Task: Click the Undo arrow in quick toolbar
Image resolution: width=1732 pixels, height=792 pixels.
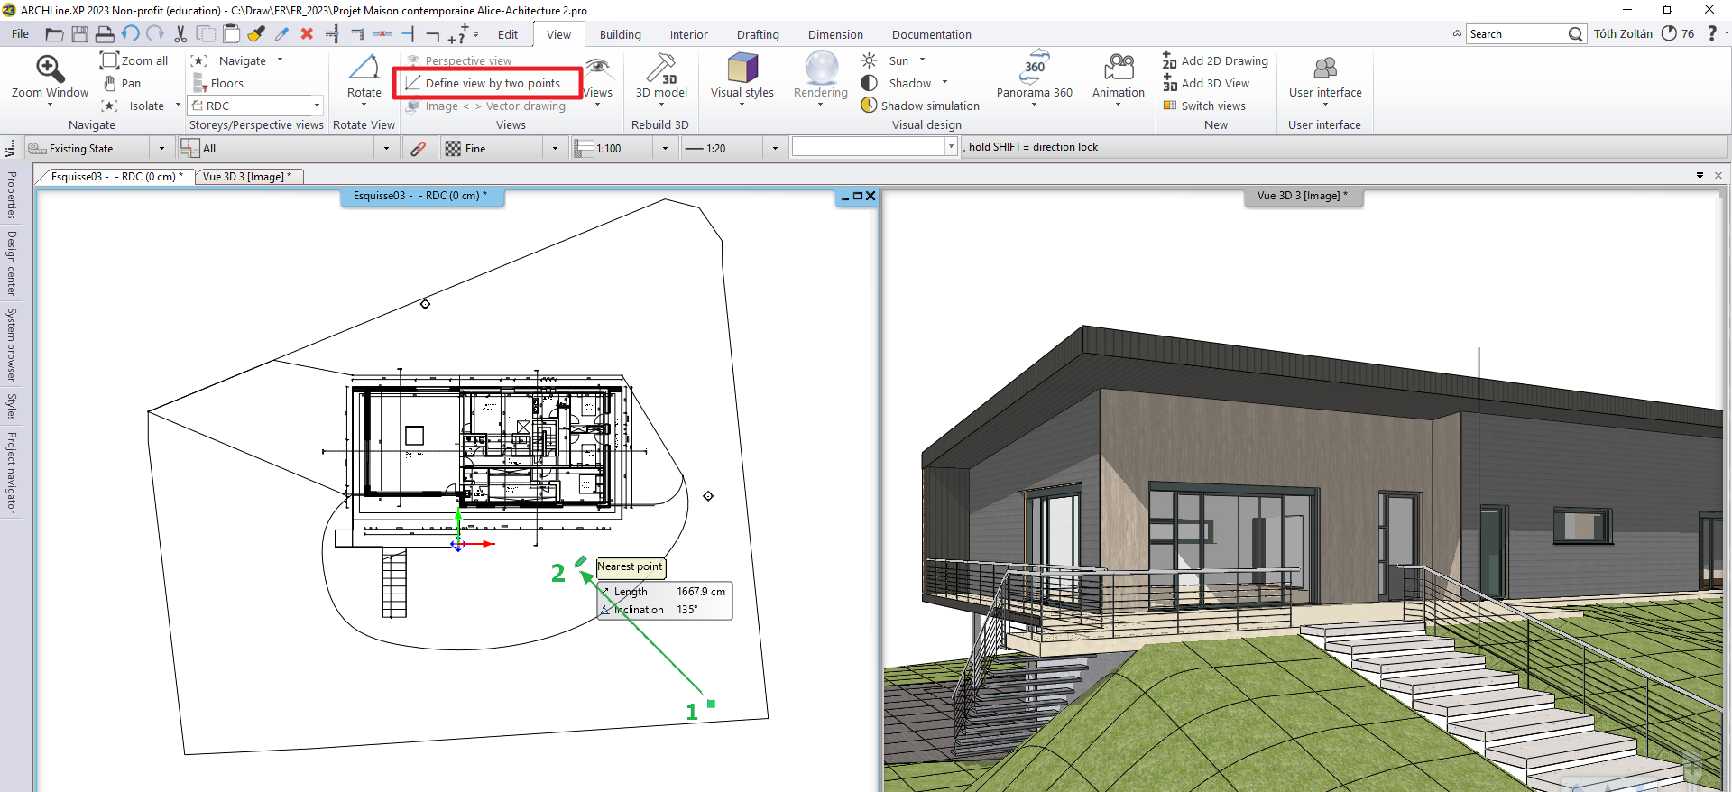Action: pos(131,34)
